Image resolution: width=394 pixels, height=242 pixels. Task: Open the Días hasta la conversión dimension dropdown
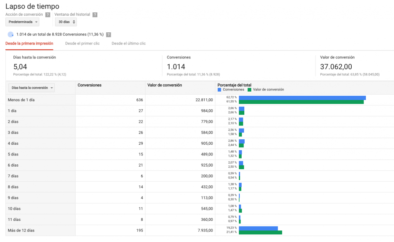click(x=32, y=88)
